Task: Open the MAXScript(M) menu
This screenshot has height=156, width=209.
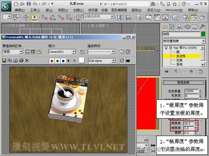Action: [x=174, y=10]
